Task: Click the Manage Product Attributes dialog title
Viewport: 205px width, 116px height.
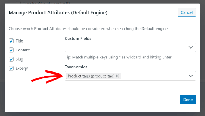Action: [58, 13]
